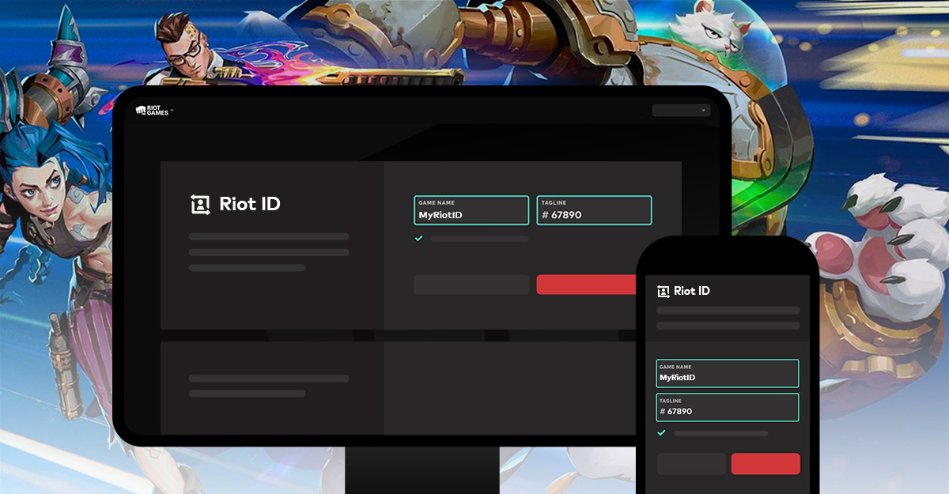The width and height of the screenshot is (949, 494).
Task: Tap the red button on phone screen
Action: 766,464
